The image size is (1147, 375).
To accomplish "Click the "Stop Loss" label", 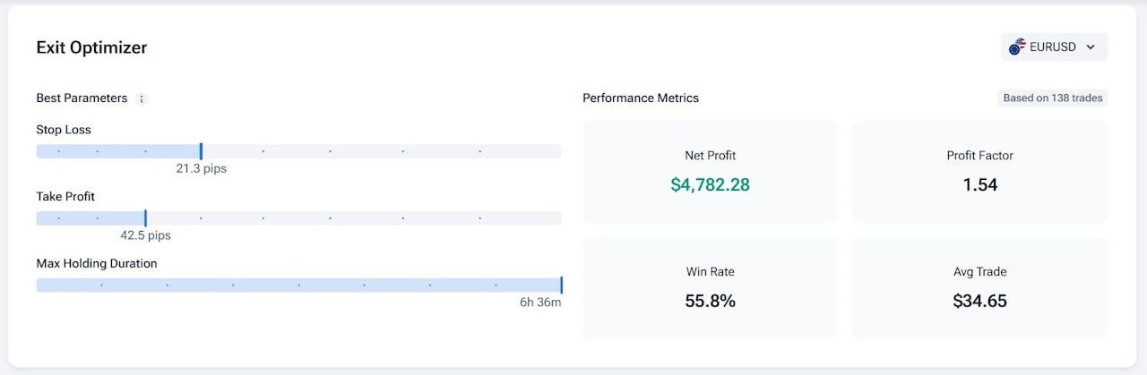I will point(64,130).
